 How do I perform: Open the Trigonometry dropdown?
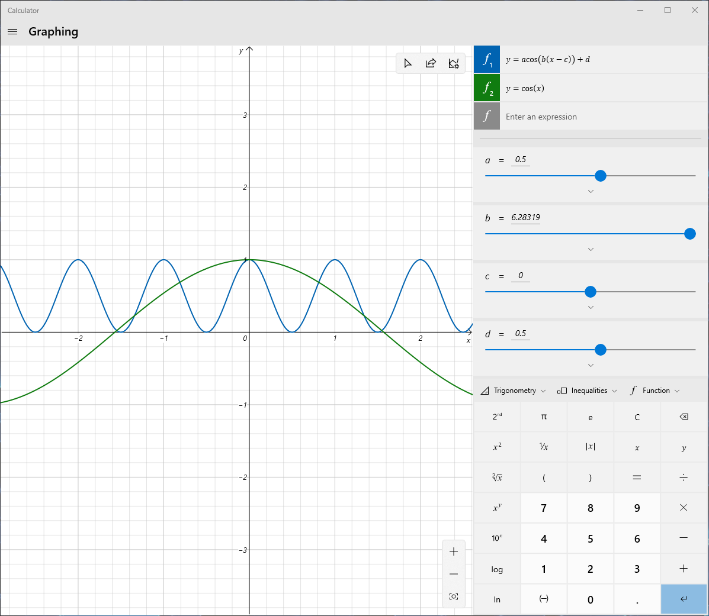point(514,391)
